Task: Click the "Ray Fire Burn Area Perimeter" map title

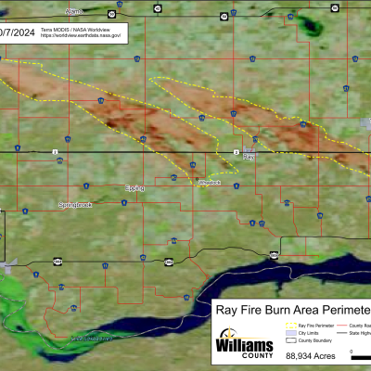Action: point(293,310)
